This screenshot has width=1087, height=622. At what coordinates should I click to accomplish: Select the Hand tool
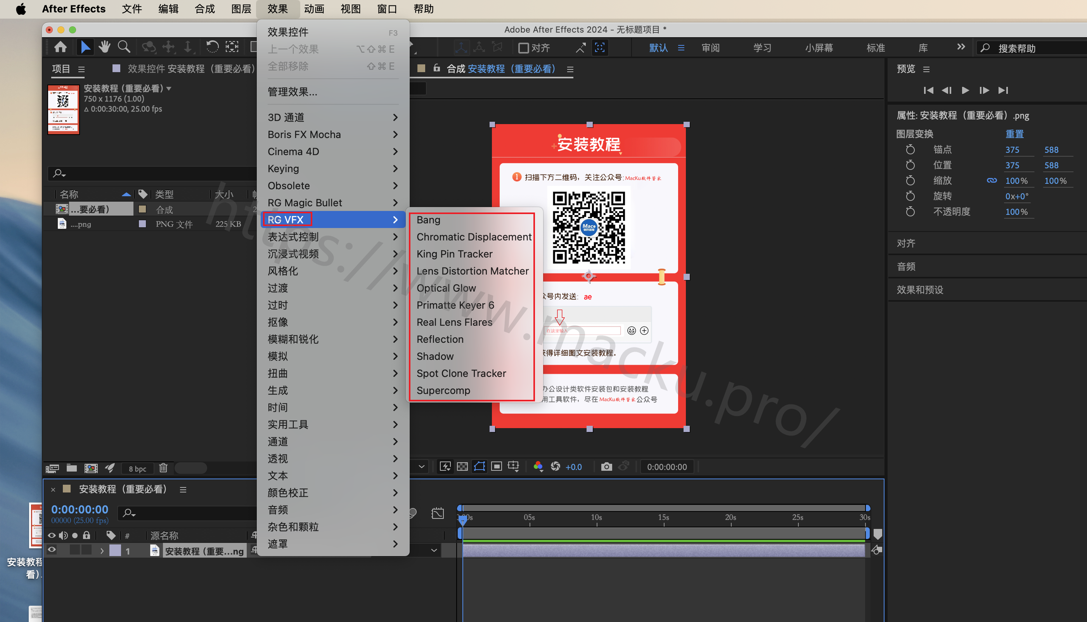(104, 47)
